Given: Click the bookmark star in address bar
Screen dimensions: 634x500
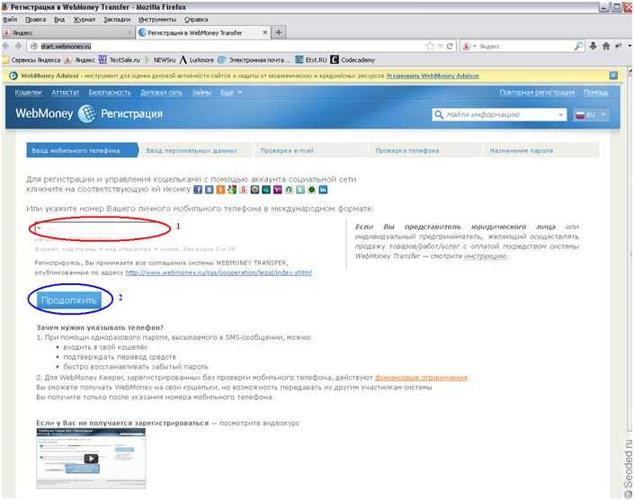Looking at the screenshot, I should [430, 46].
